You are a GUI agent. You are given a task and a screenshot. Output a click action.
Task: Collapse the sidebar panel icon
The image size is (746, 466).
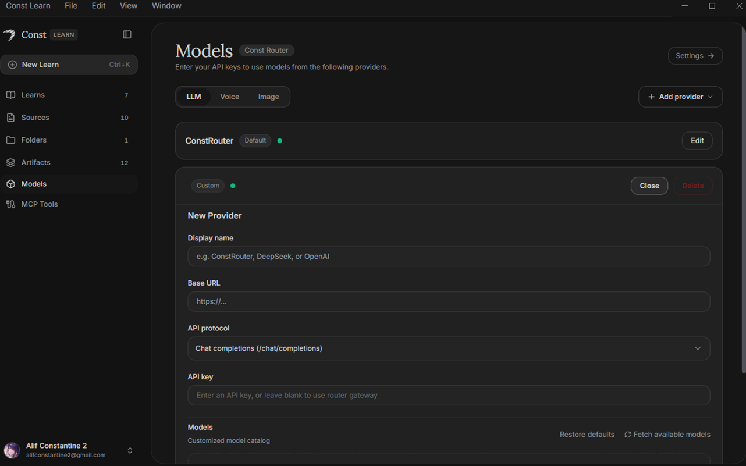coord(127,35)
